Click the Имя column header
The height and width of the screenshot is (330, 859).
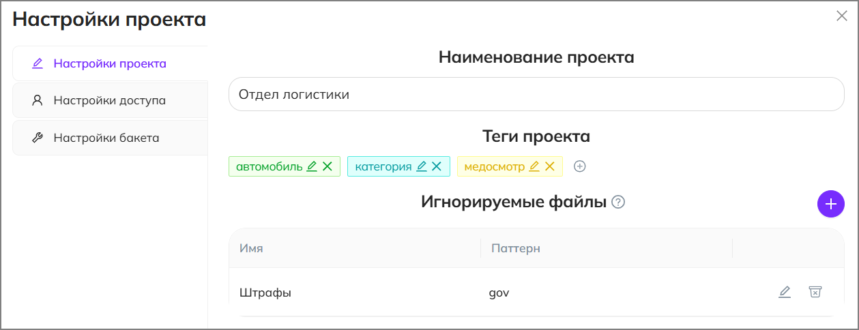pyautogui.click(x=251, y=248)
